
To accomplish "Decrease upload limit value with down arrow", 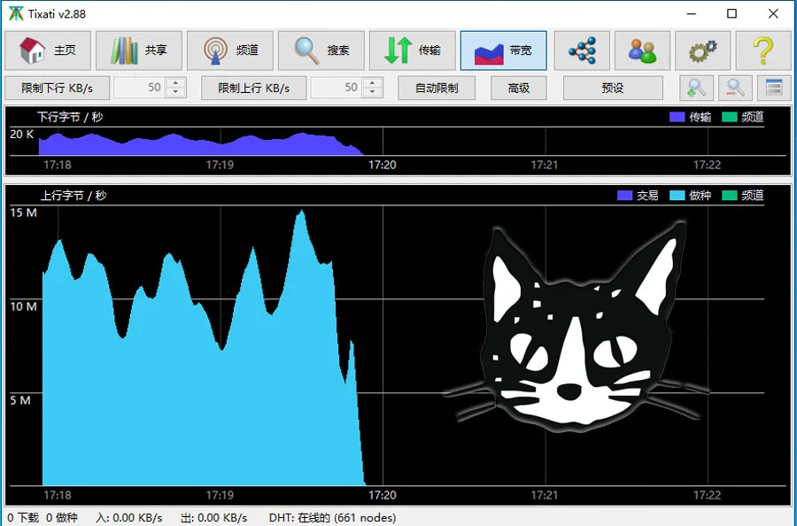I will pos(372,92).
